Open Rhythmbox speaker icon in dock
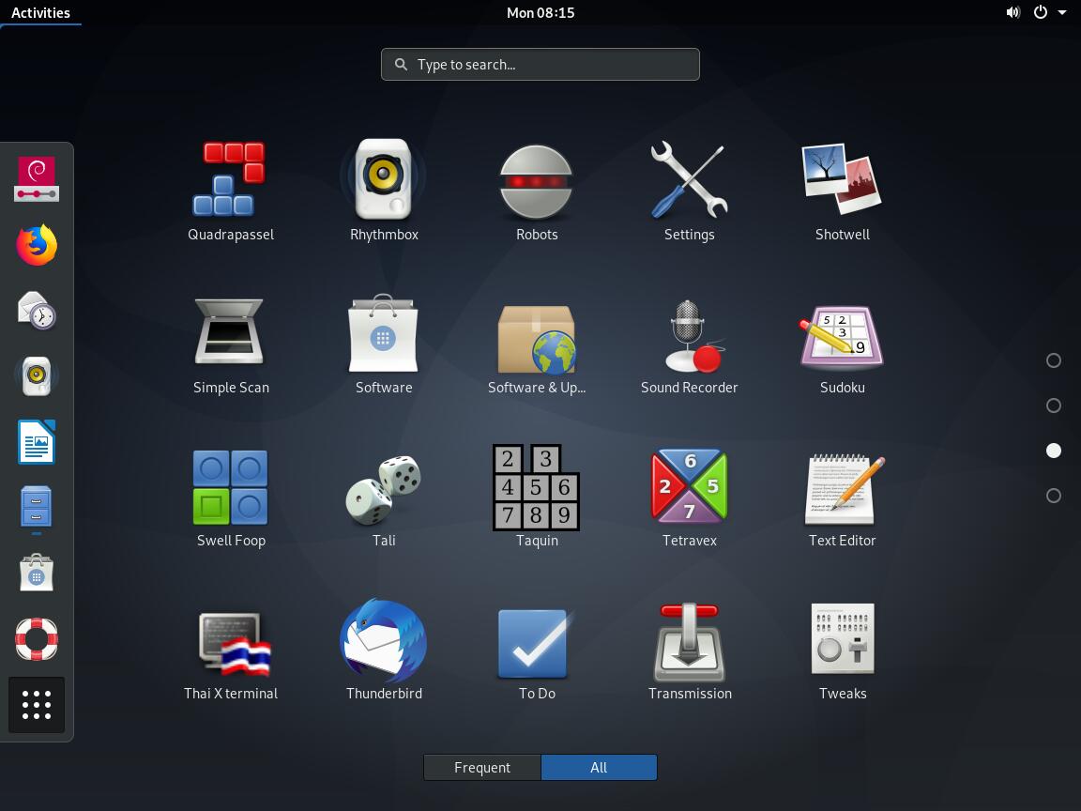The image size is (1081, 811). tap(37, 375)
